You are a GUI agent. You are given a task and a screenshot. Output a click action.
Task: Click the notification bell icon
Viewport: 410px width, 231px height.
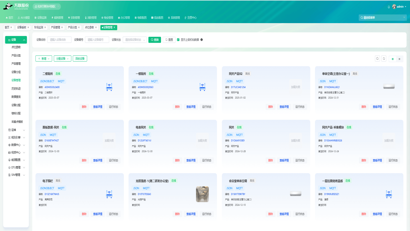[x=389, y=7]
